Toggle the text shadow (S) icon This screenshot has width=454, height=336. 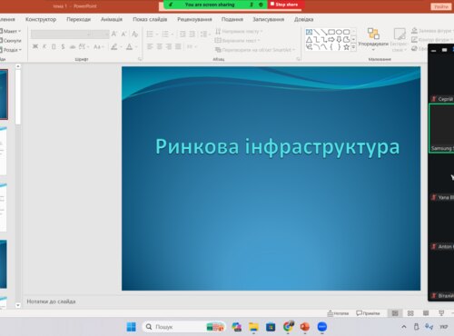tap(63, 46)
